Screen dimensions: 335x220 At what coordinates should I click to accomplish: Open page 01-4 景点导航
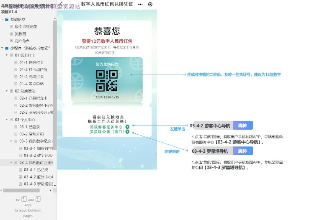point(31,84)
